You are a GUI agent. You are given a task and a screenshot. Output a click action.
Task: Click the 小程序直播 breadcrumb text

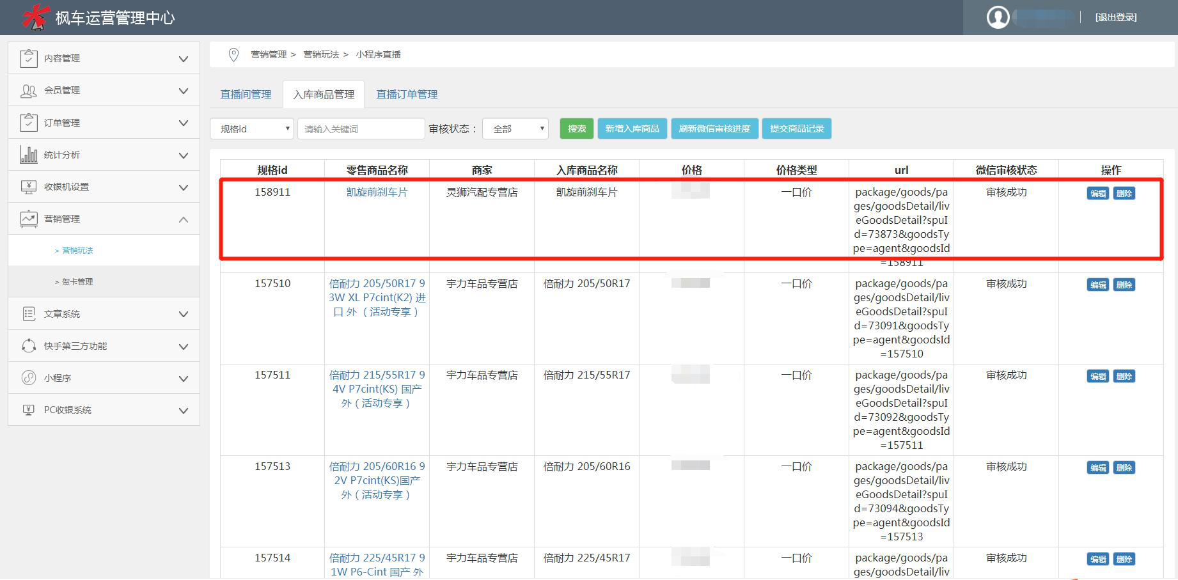point(378,55)
